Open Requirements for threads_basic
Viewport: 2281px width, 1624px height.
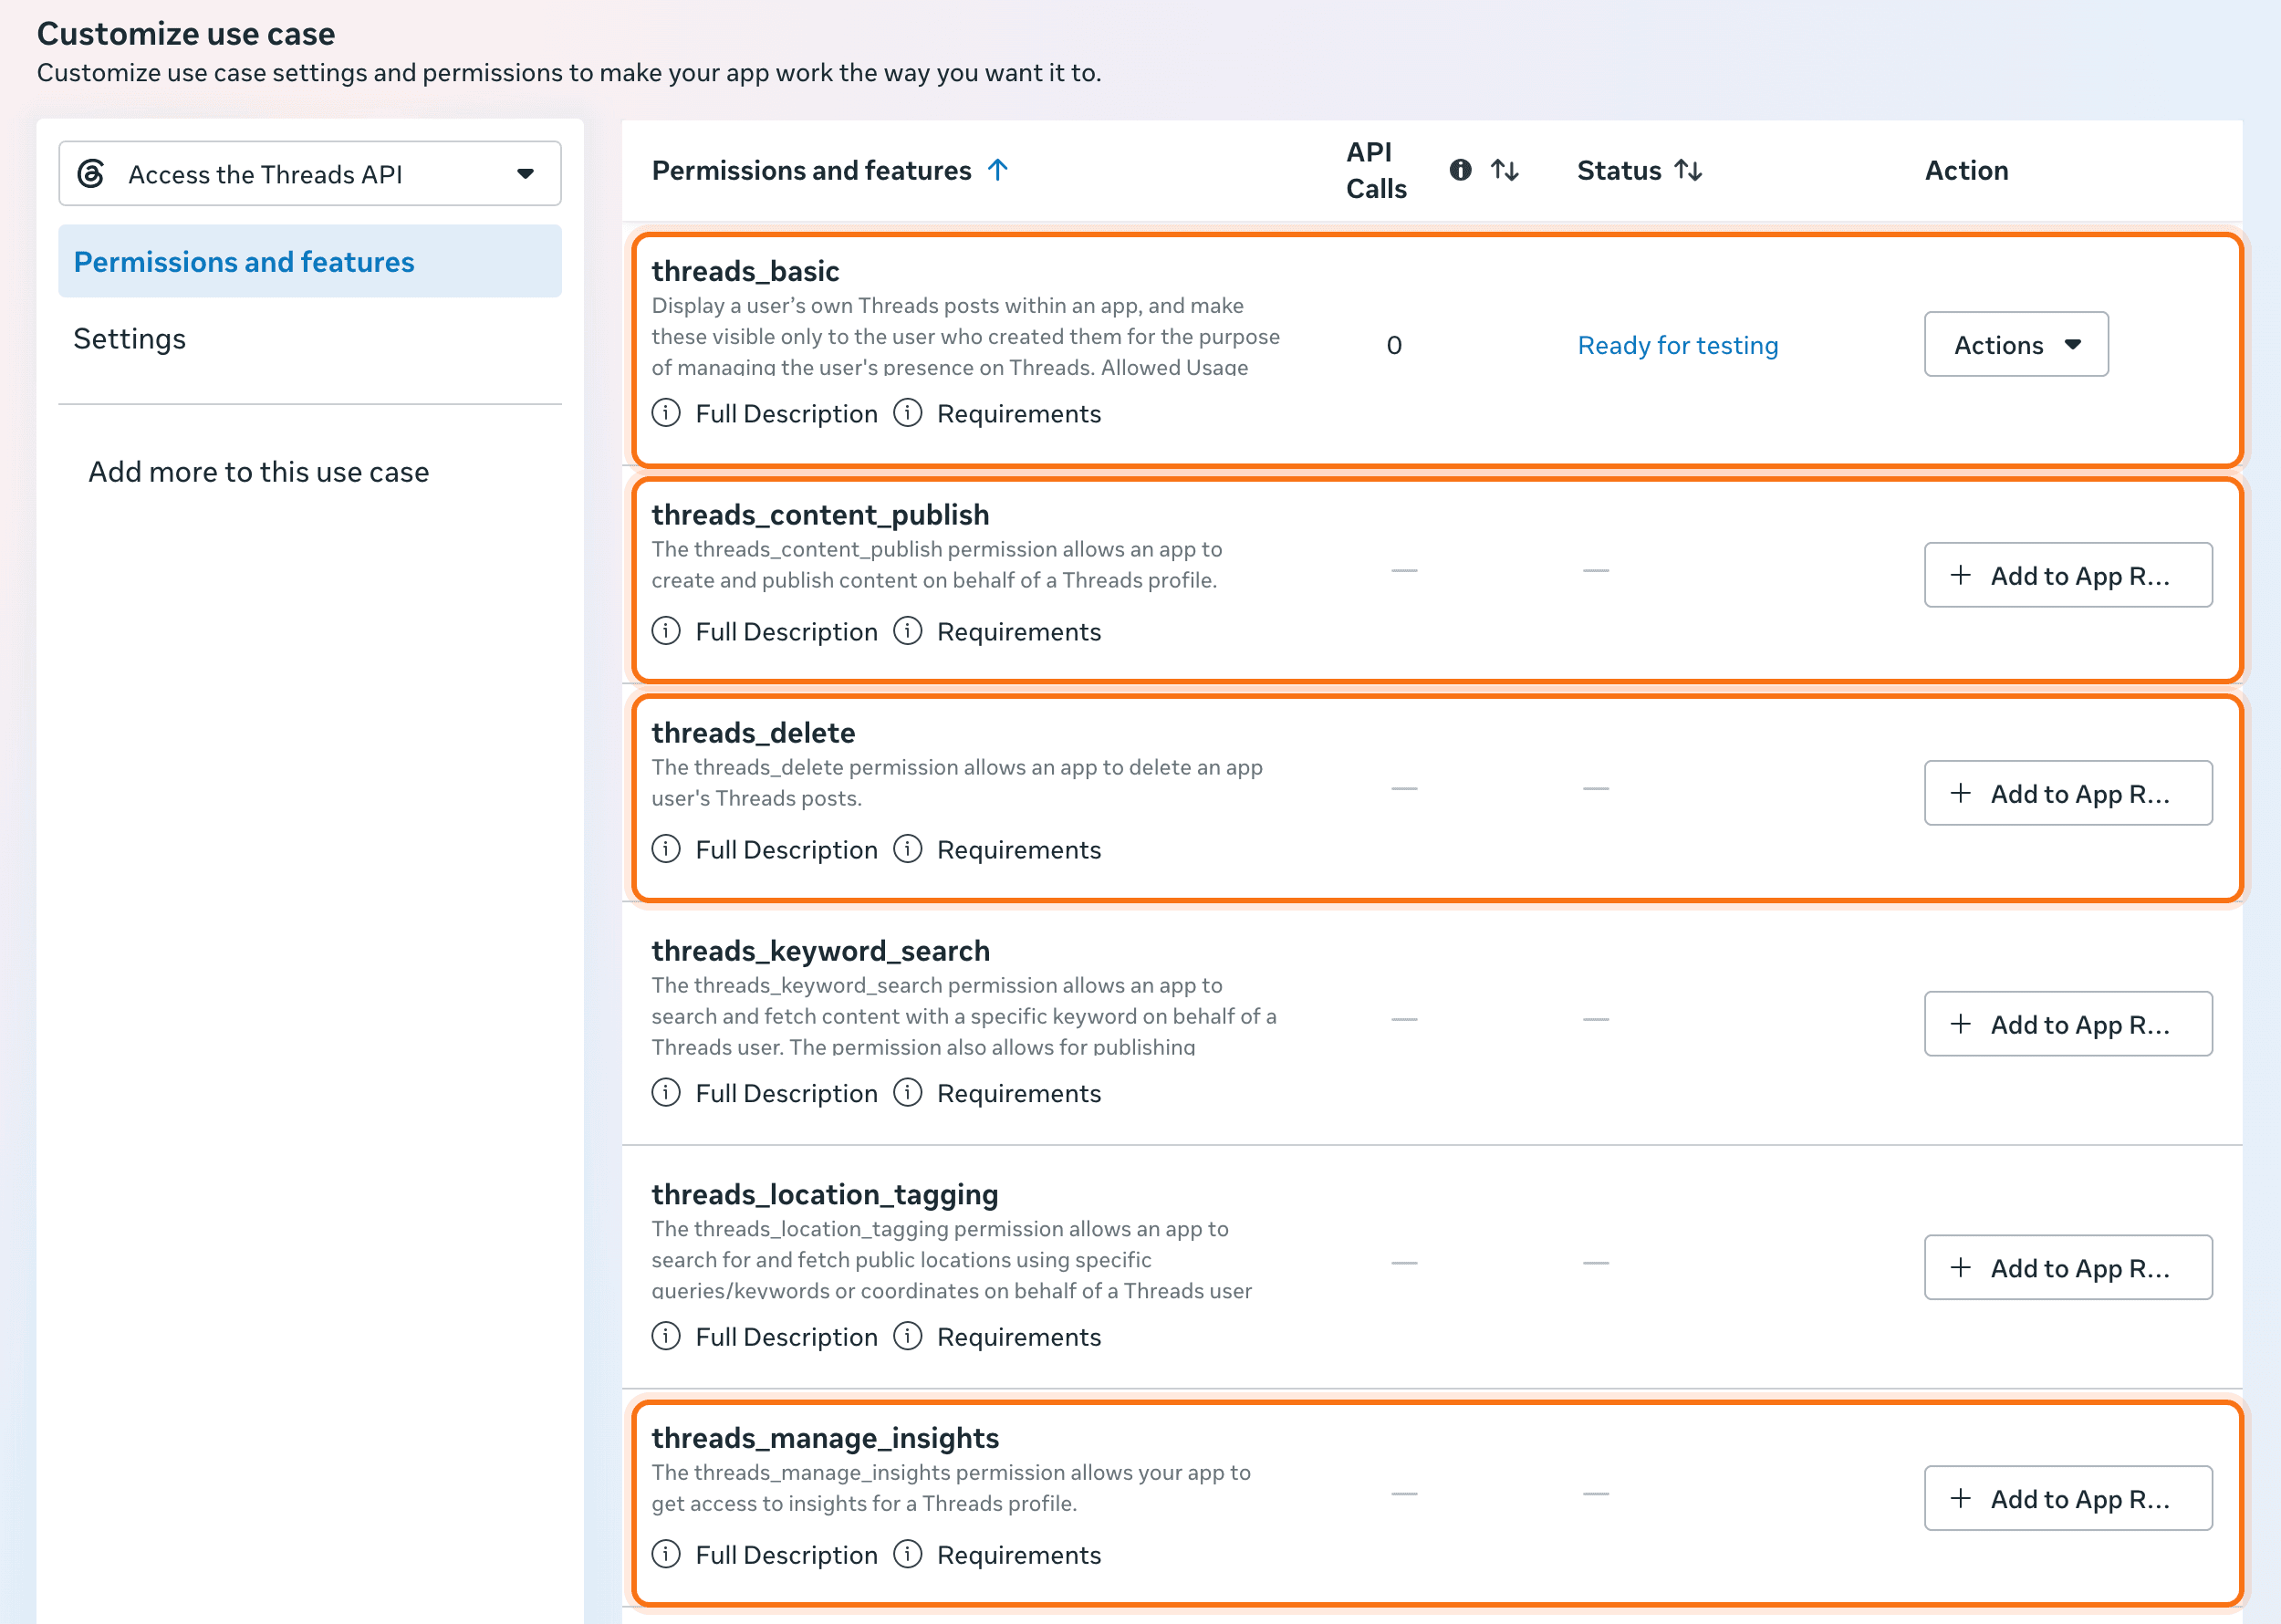pos(1019,414)
